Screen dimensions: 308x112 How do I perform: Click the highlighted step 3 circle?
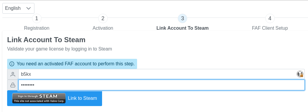(x=182, y=18)
